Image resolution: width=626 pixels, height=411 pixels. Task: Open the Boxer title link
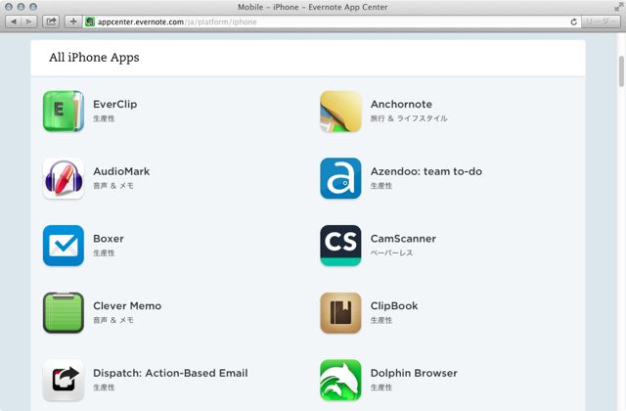pos(109,239)
